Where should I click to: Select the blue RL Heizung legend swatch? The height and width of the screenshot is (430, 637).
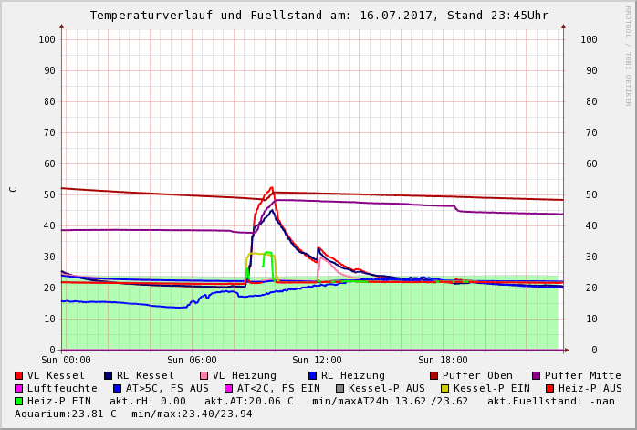pos(313,375)
